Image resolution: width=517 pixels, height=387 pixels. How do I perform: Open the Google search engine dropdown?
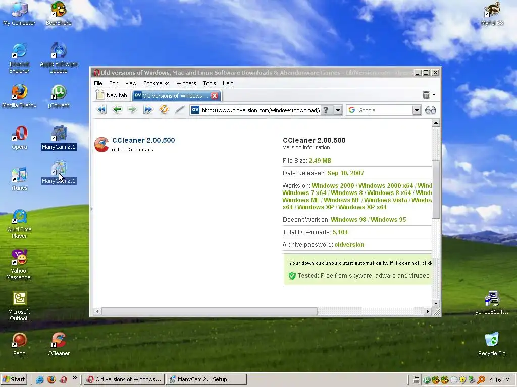coord(417,110)
